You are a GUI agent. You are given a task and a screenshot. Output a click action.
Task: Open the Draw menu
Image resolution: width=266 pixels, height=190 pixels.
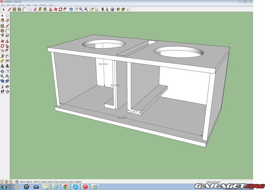28,5
